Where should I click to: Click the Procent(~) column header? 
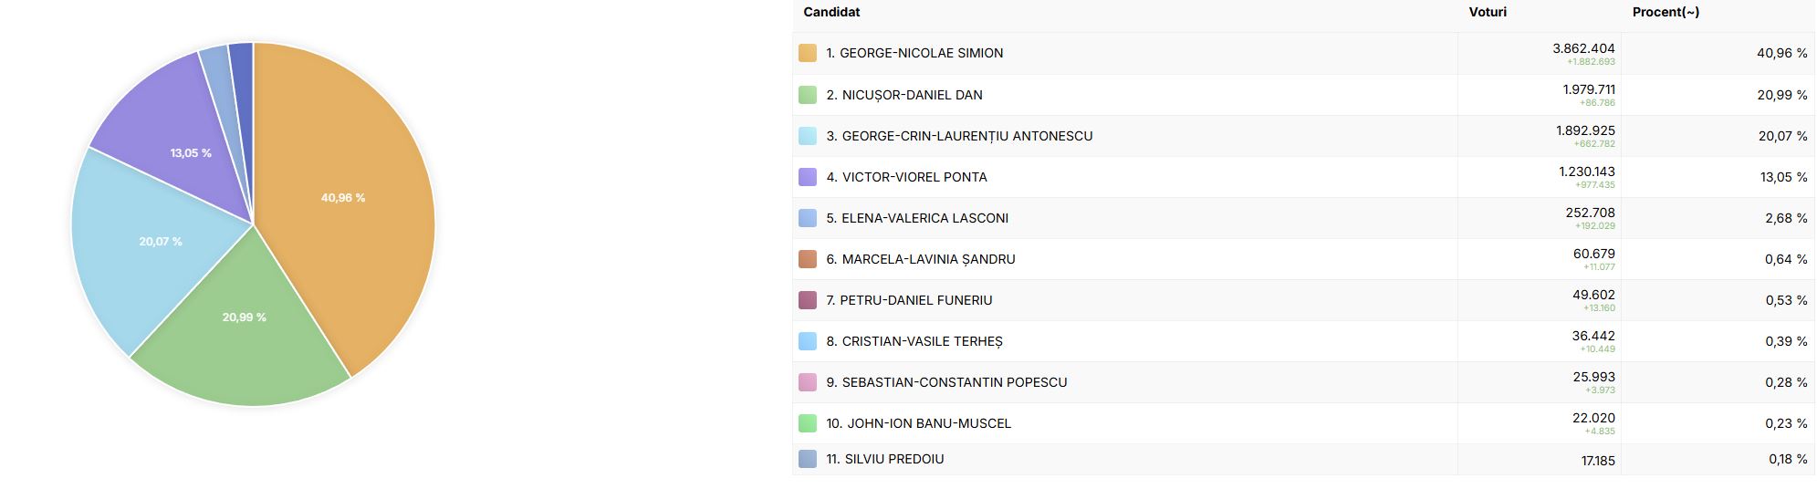(1666, 12)
